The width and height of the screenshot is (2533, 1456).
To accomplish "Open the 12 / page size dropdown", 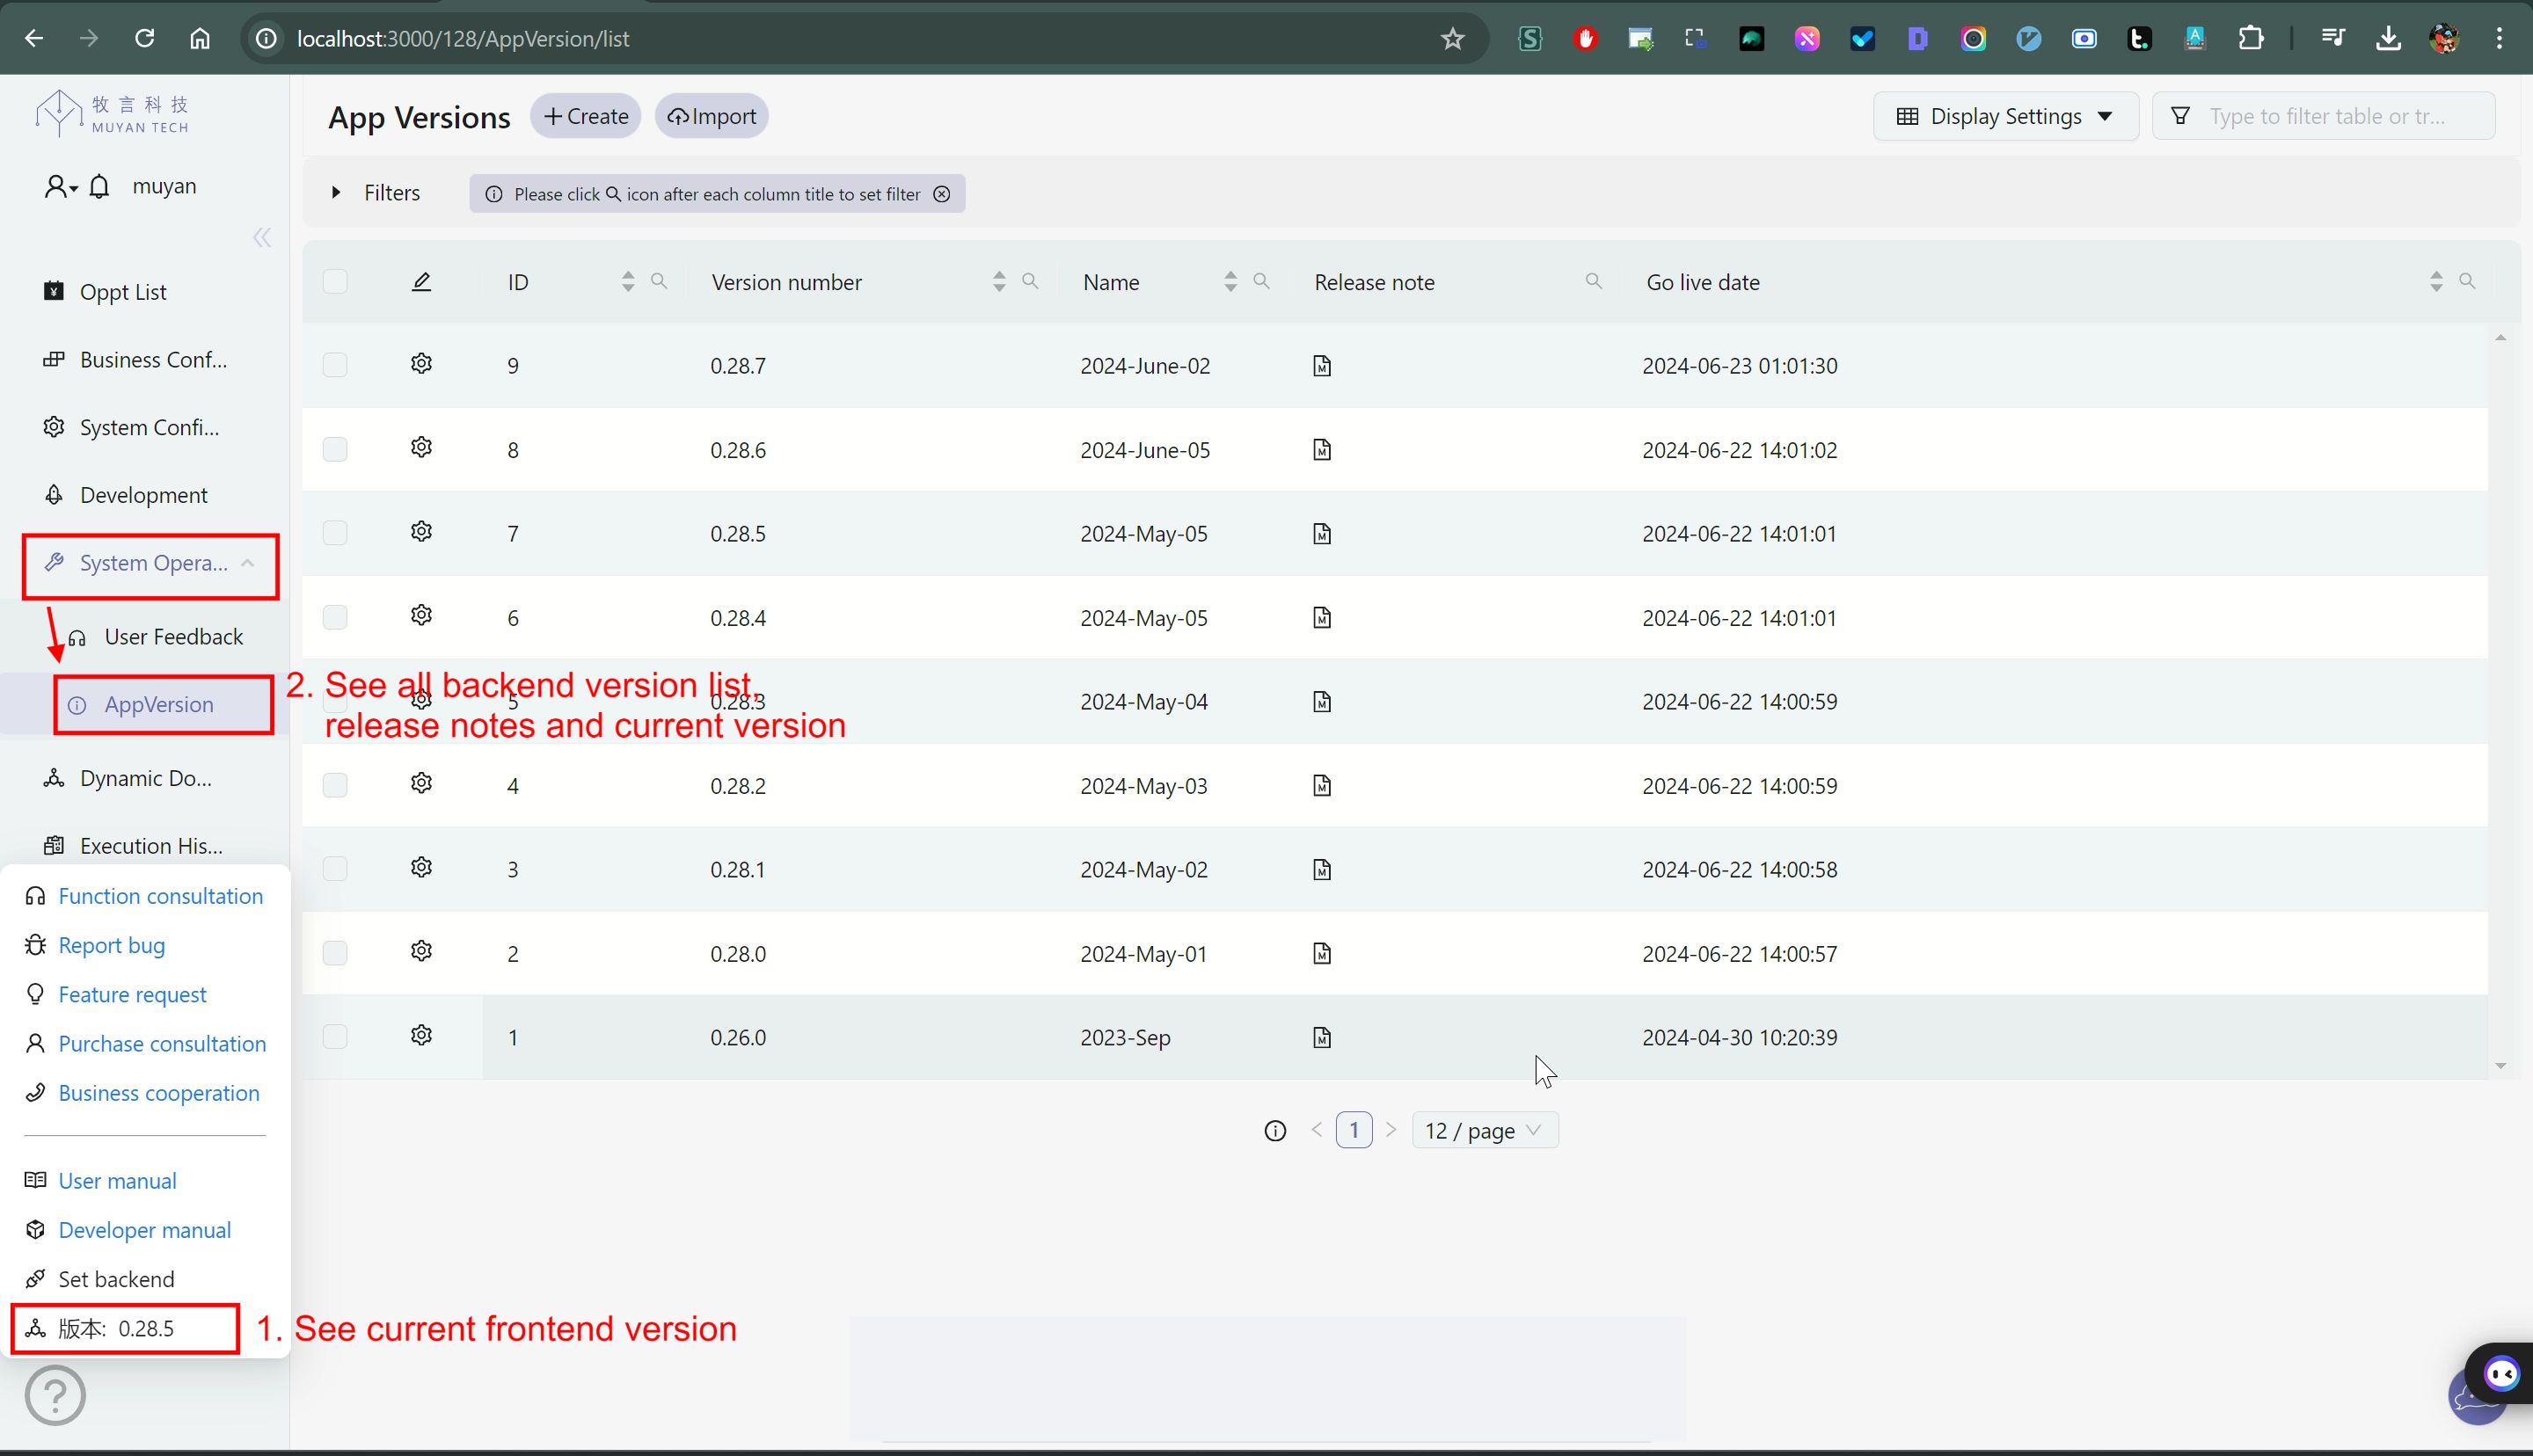I will coord(1484,1131).
